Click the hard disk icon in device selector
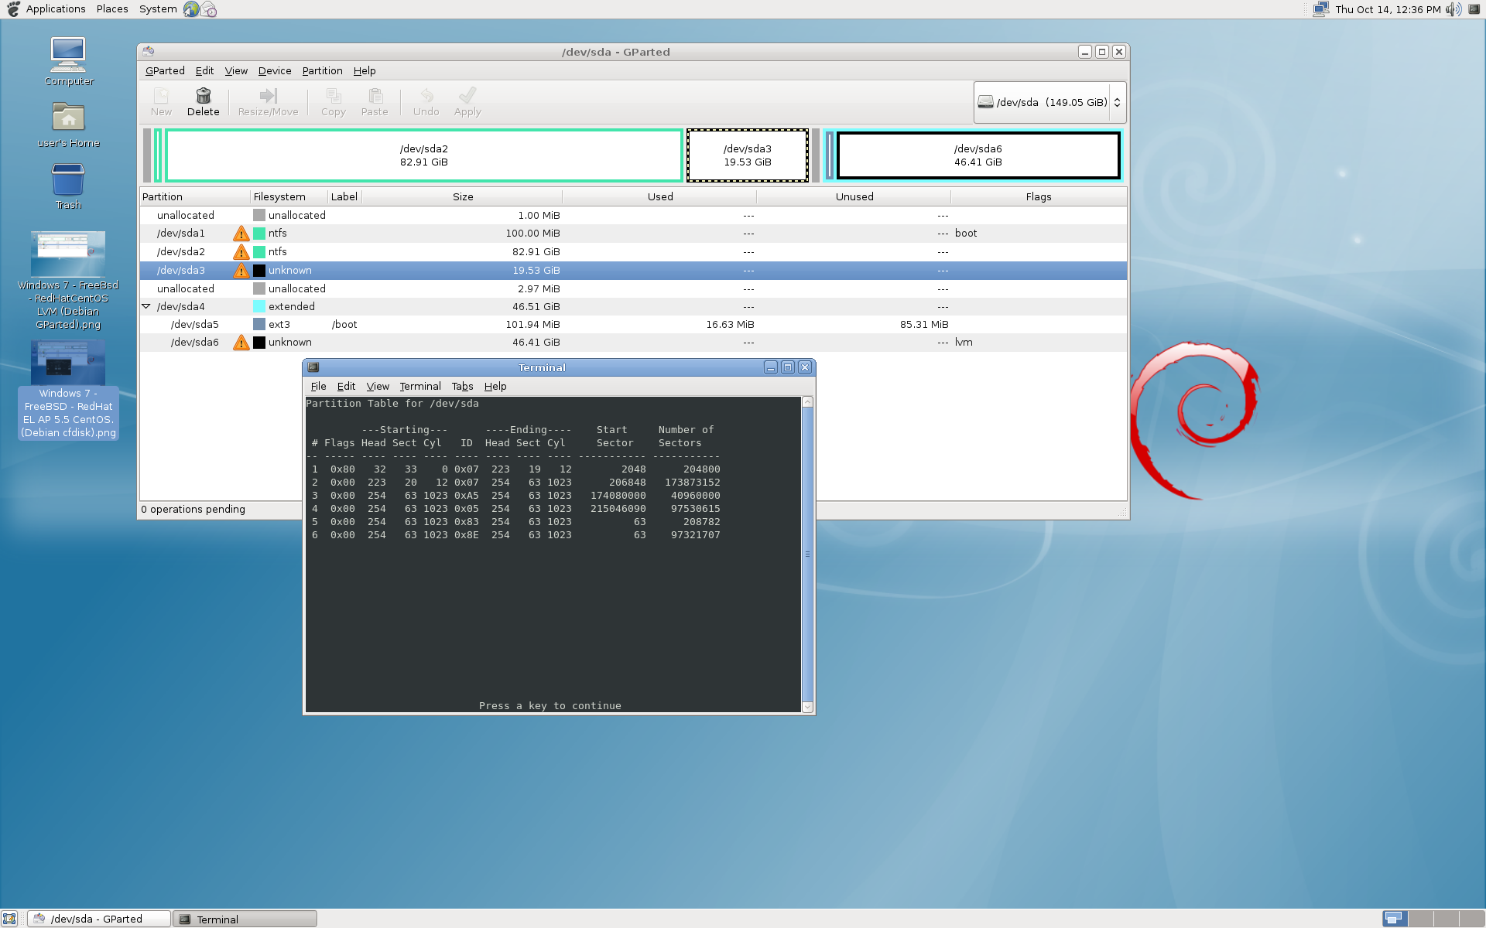 click(985, 102)
